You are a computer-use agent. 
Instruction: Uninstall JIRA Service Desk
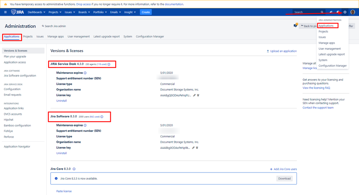pyautogui.click(x=61, y=101)
